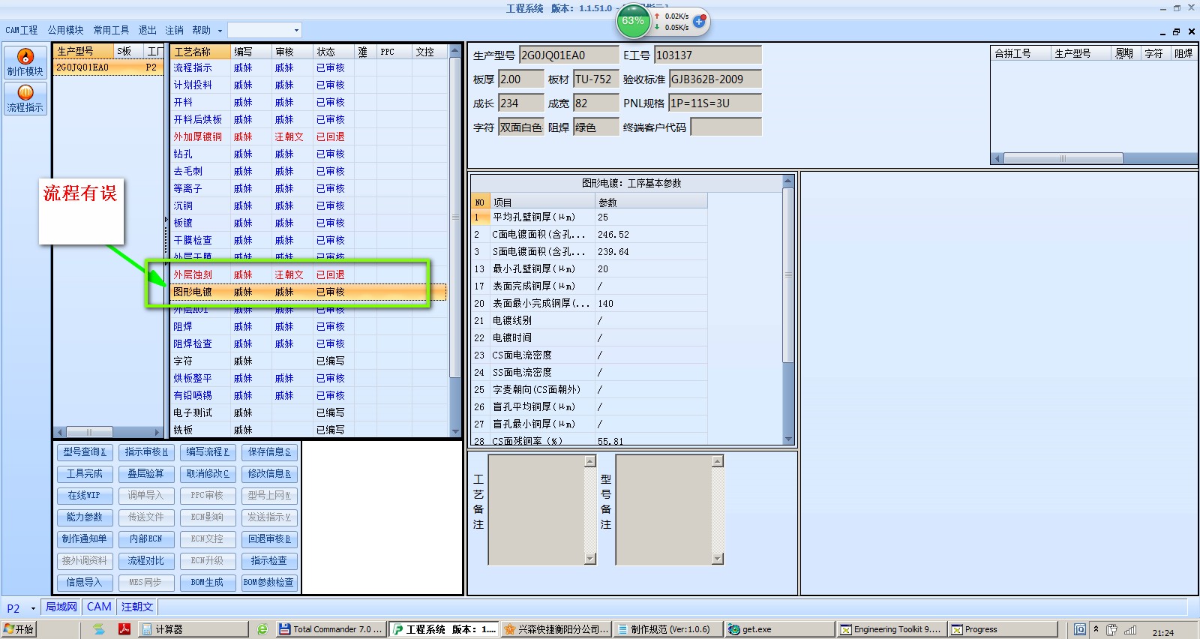Click the 修改信息 button
The image size is (1200, 639).
(269, 474)
